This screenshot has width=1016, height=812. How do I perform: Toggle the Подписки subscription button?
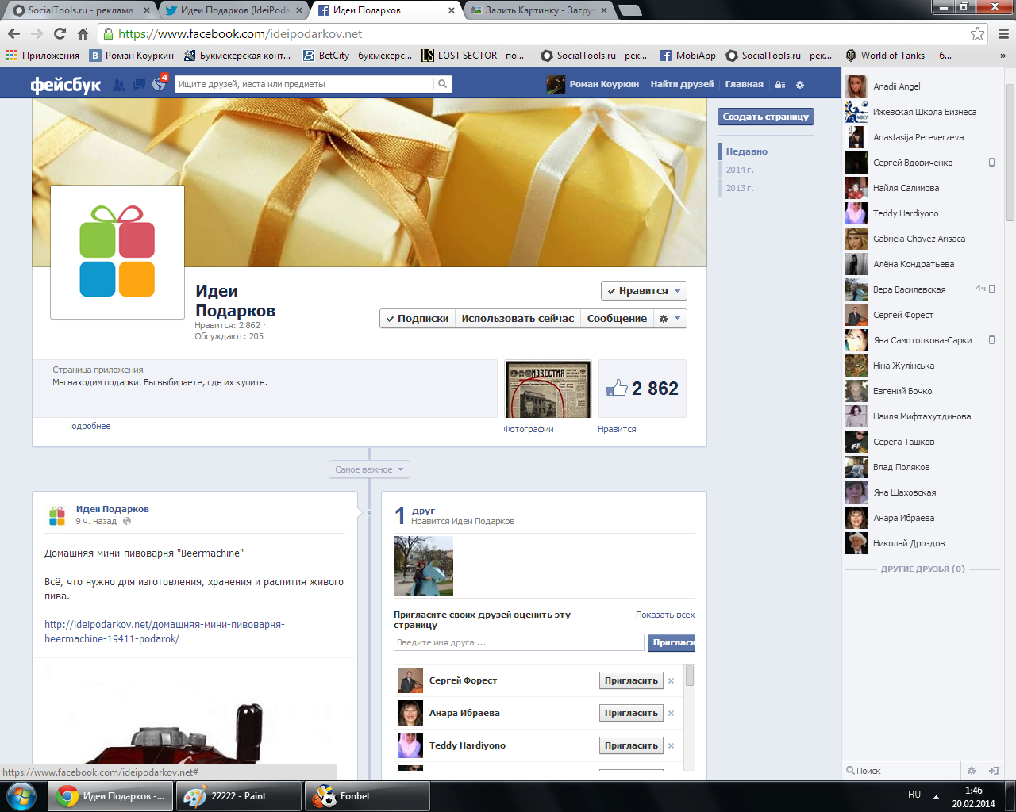417,319
